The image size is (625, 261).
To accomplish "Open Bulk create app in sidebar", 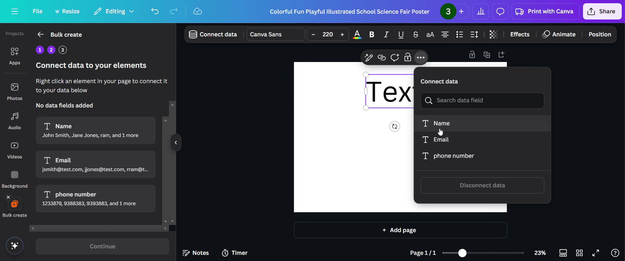I will pos(15,208).
